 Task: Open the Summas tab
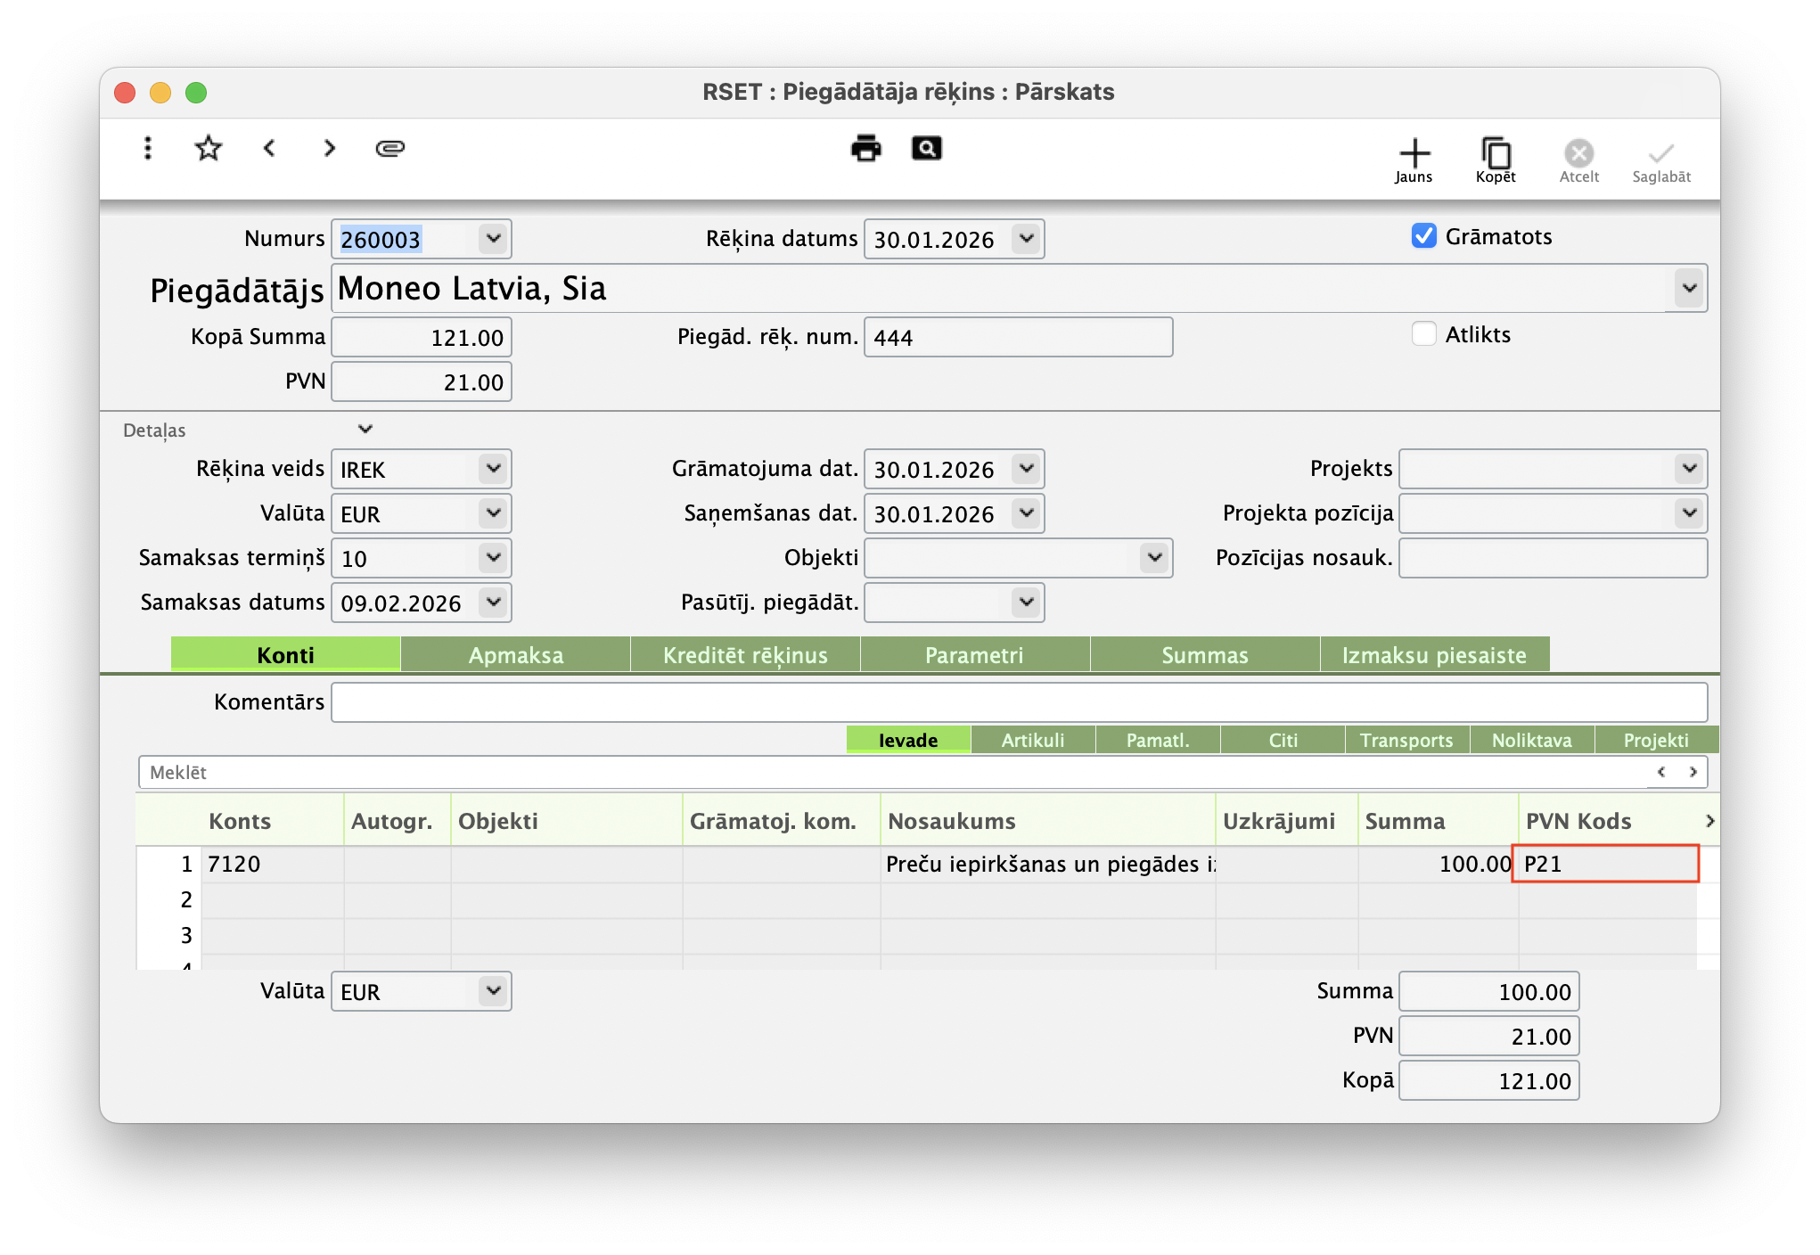point(1204,655)
